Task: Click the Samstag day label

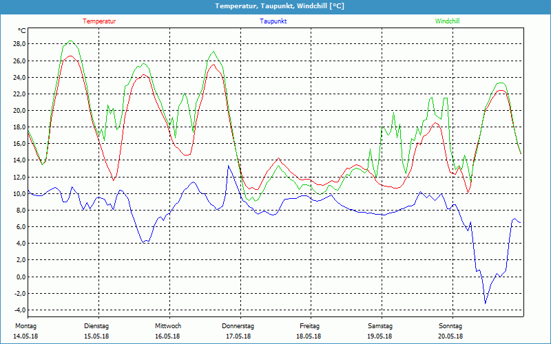Action: tap(380, 326)
